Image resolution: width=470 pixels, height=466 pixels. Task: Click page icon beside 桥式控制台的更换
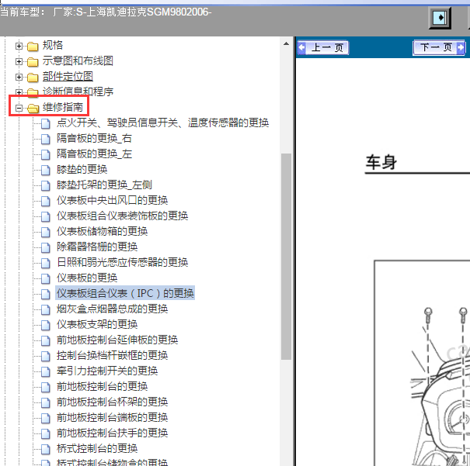(46, 450)
